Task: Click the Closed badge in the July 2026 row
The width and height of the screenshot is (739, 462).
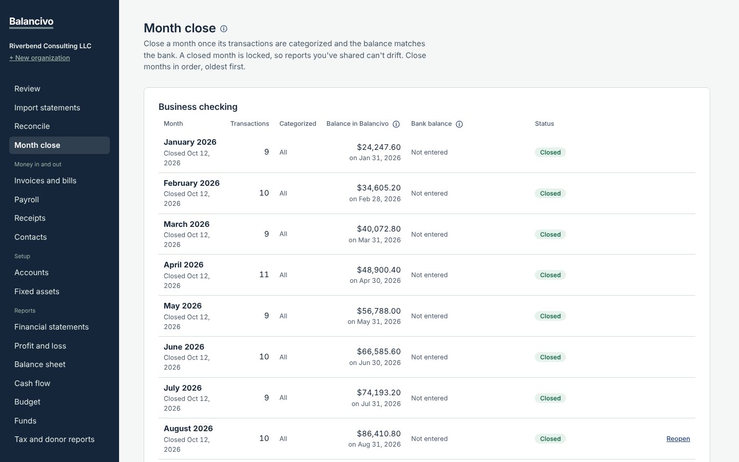Action: (550, 398)
